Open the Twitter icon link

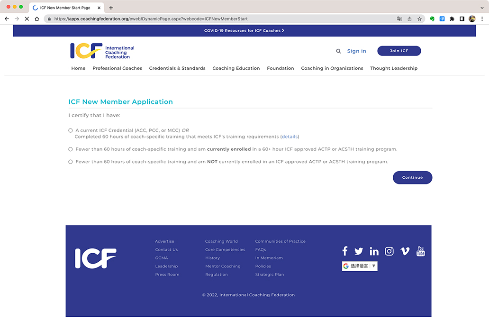[x=359, y=251]
